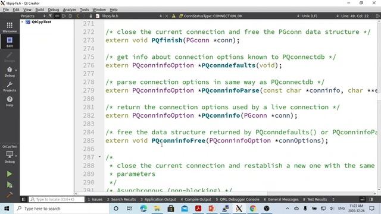Start debugging with the run-debug button
The height and width of the screenshot is (214, 381).
(10, 185)
